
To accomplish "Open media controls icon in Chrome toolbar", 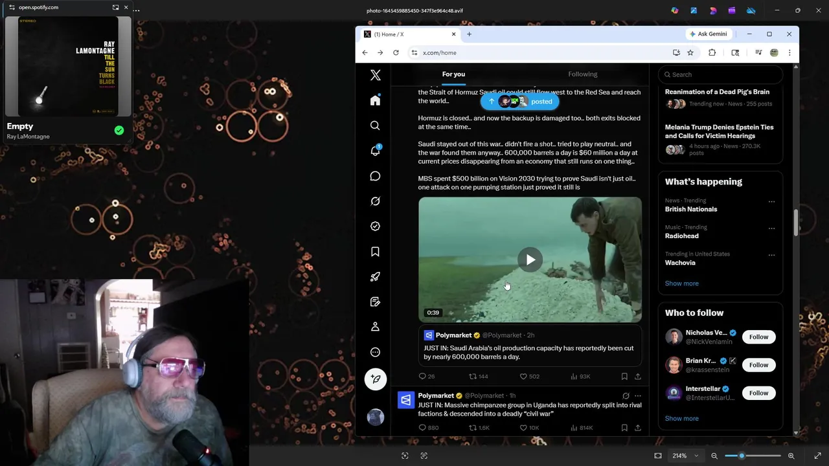I will click(x=758, y=52).
